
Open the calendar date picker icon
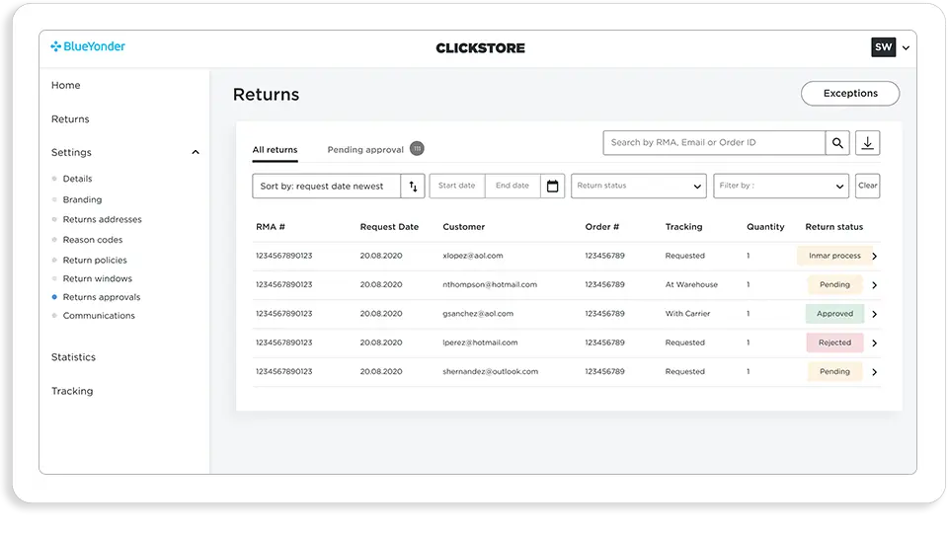(x=552, y=187)
